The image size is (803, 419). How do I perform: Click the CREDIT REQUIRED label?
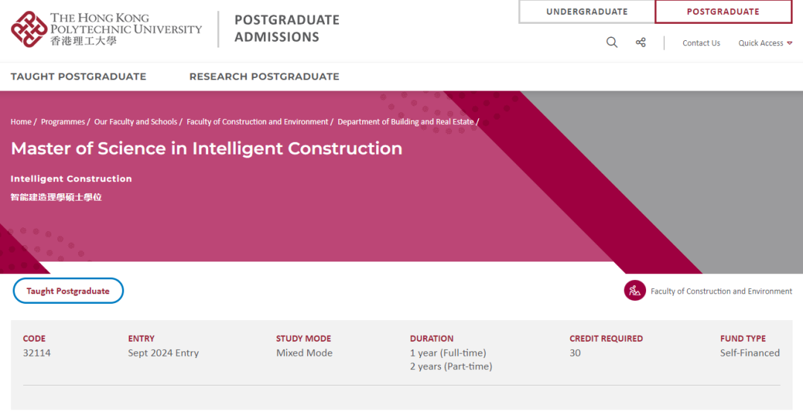pos(607,339)
